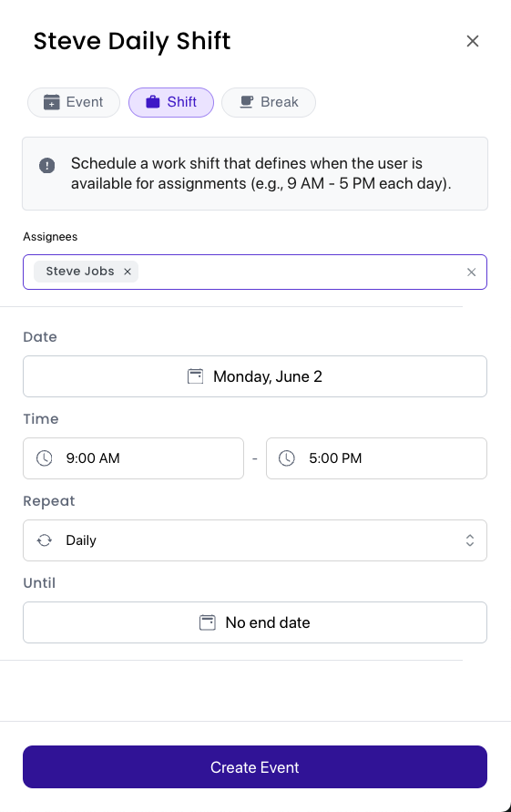Click the Create Event button
Screen dimensions: 511x812
click(x=255, y=767)
